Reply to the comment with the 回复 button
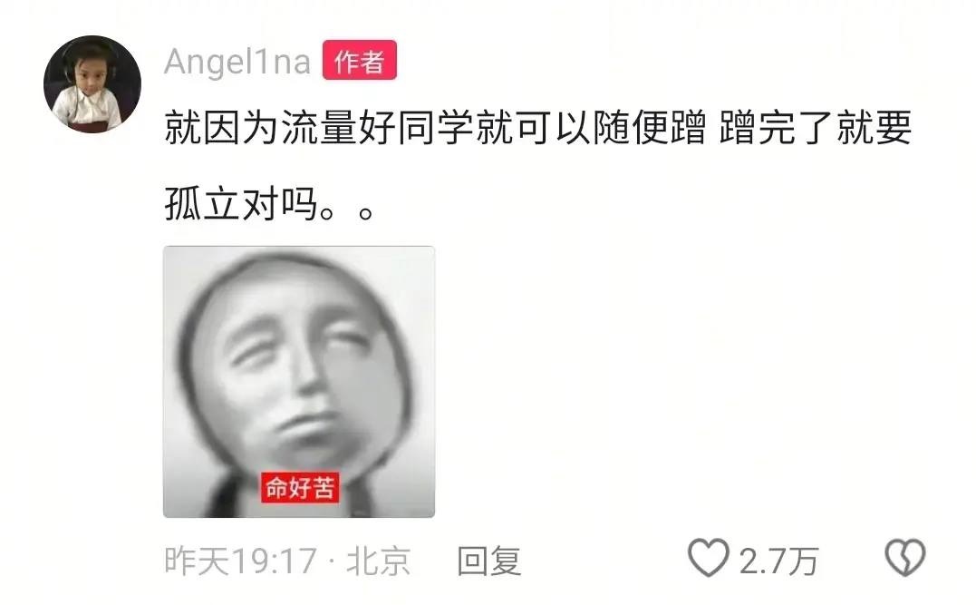Viewport: 976px width, 605px height. (488, 561)
